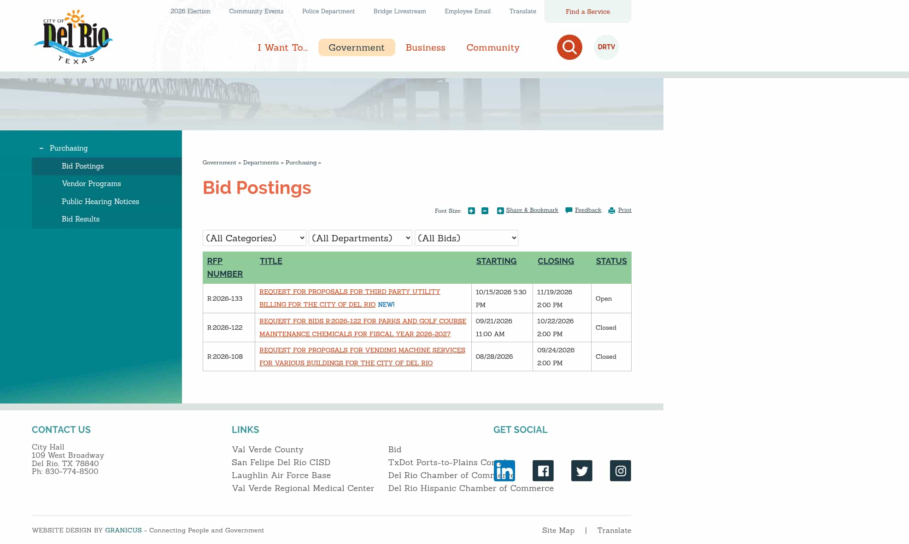Screen dimensions: 909x544
Task: Open the GRANICUS link in footer
Action: [x=123, y=530]
